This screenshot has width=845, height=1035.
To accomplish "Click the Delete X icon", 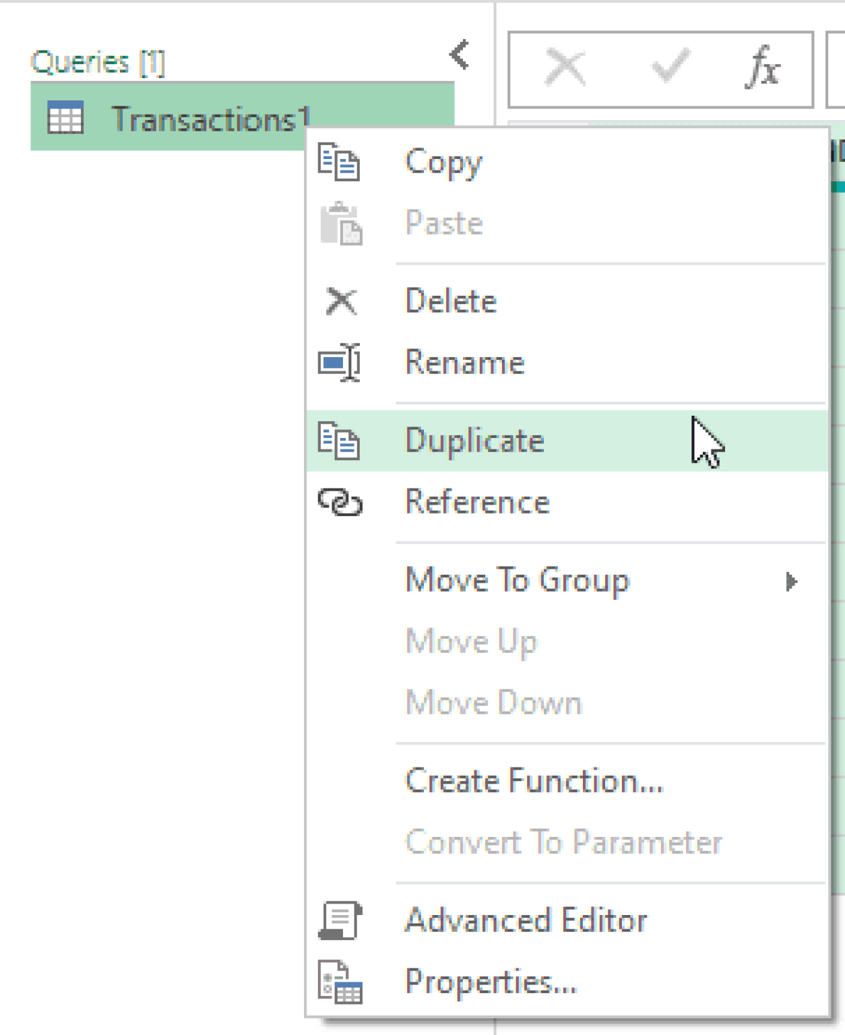I will click(340, 301).
